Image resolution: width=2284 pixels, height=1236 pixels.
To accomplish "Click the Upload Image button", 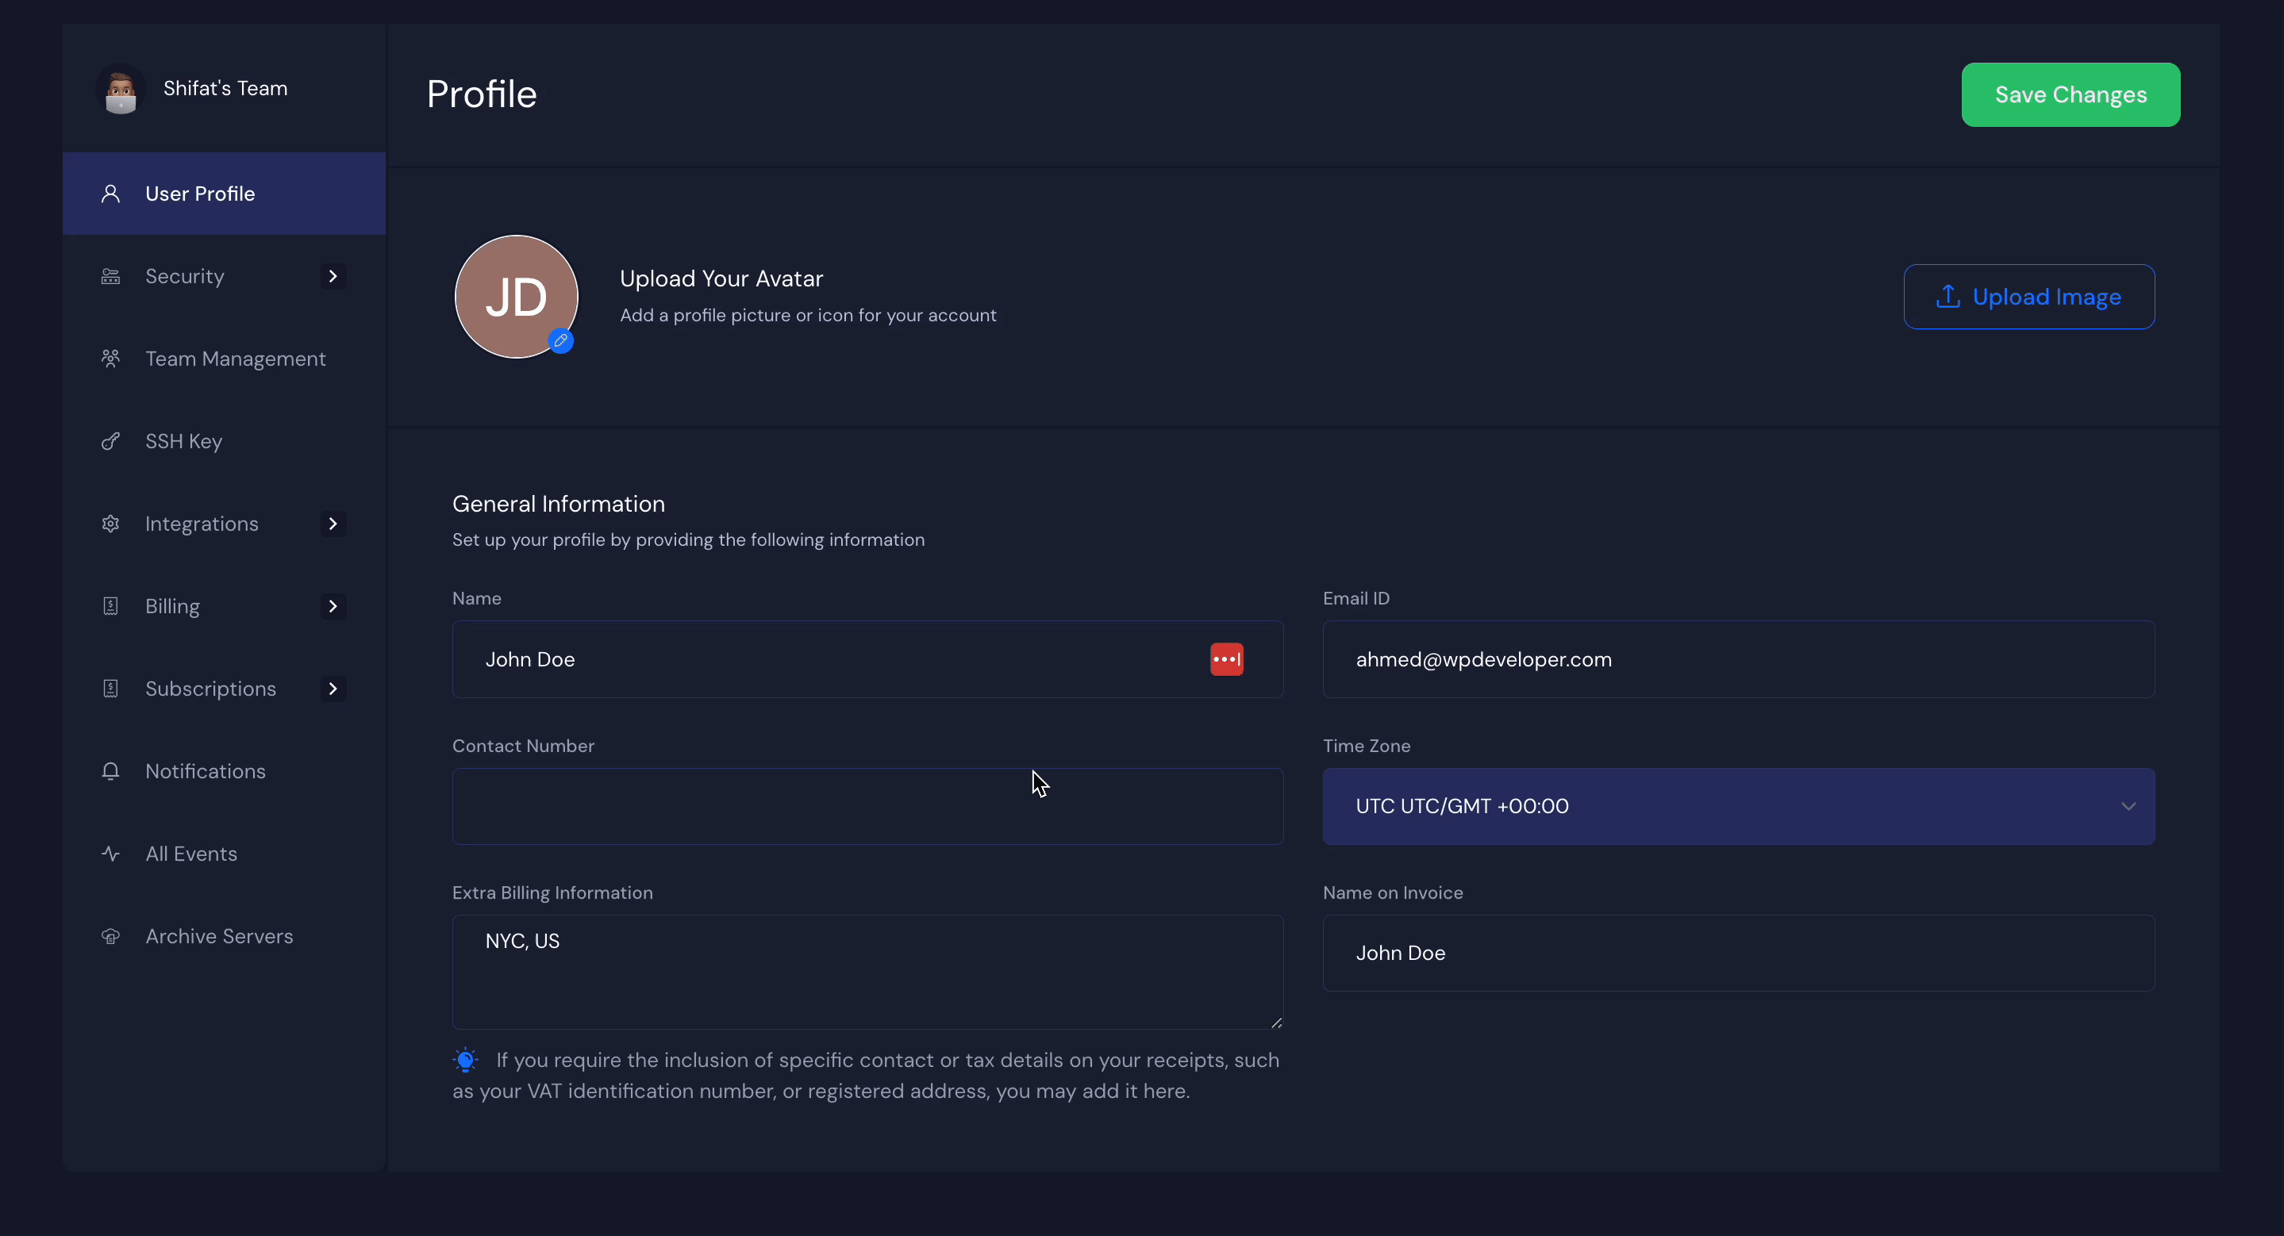I will [2030, 297].
